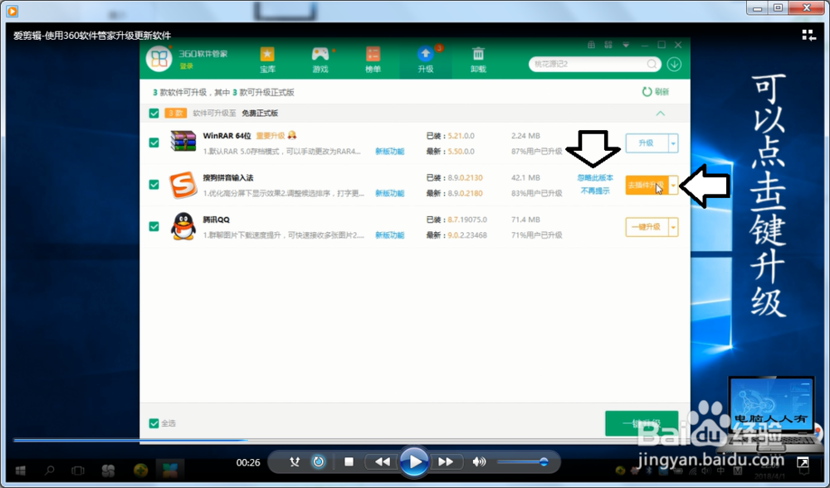Click 升级 button for WinRAR
Image resolution: width=830 pixels, height=488 pixels.
pos(647,143)
